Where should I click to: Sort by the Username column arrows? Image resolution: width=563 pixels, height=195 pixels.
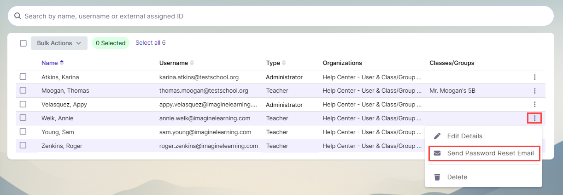point(192,63)
